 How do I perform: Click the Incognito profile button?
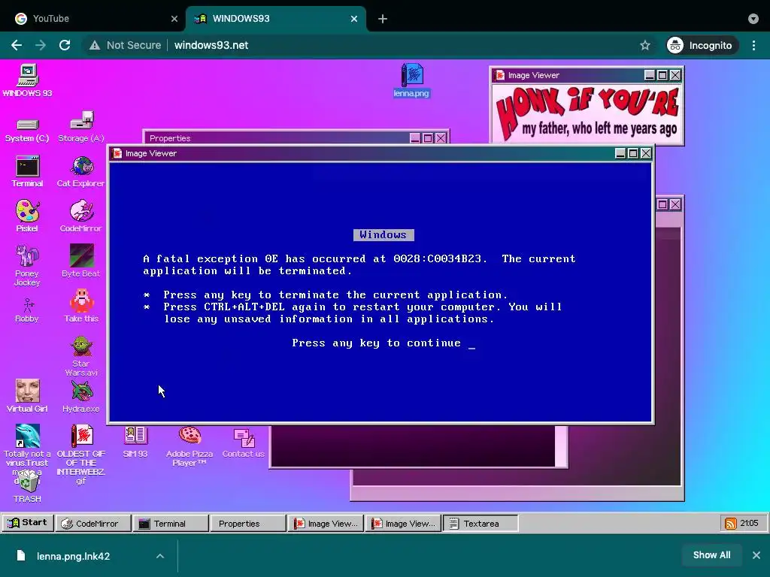702,45
